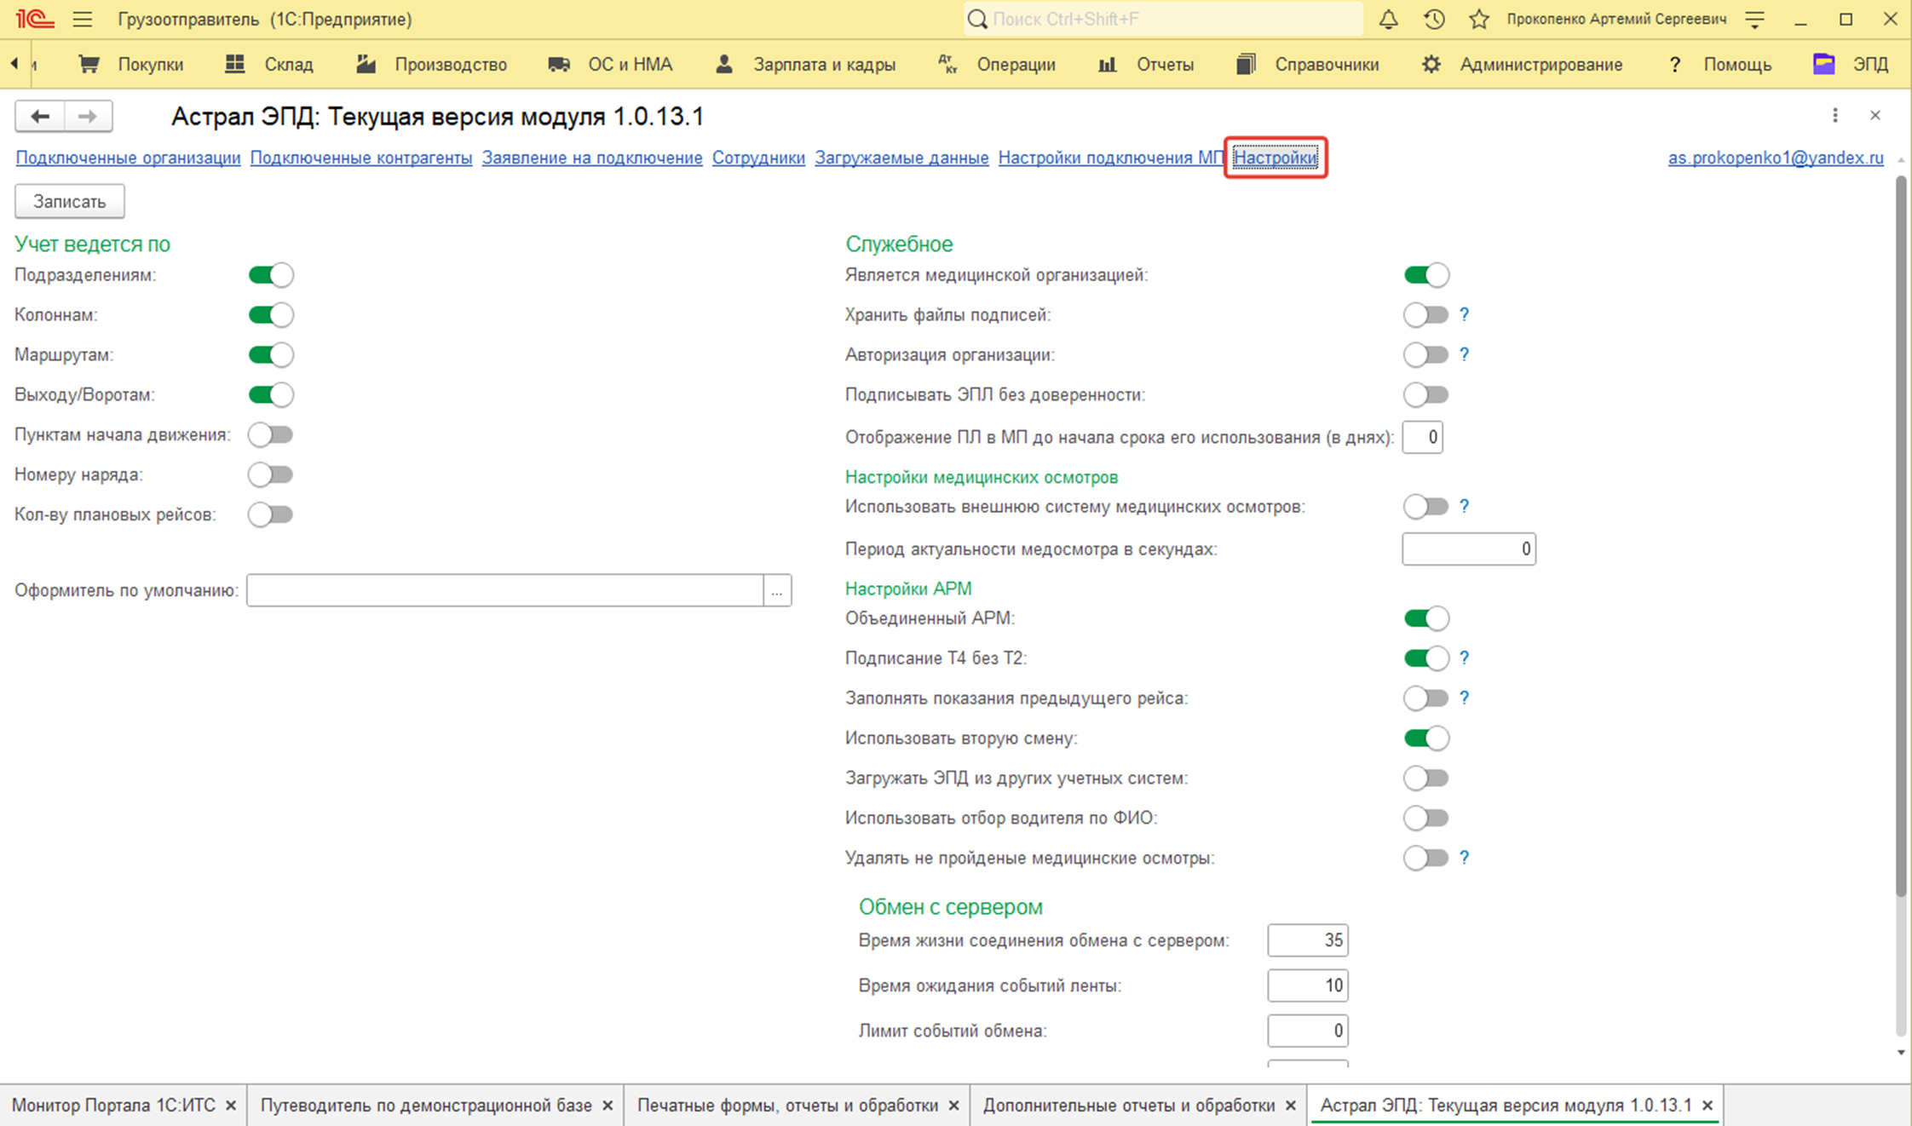Viewport: 1912px width, 1126px height.
Task: Edit Период актуальности медосмотра field
Action: coord(1469,549)
